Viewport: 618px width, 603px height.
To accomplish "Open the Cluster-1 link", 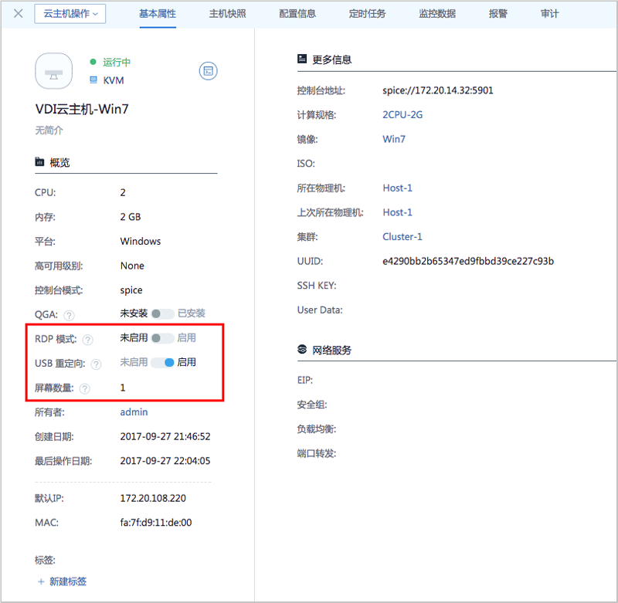I will click(402, 237).
